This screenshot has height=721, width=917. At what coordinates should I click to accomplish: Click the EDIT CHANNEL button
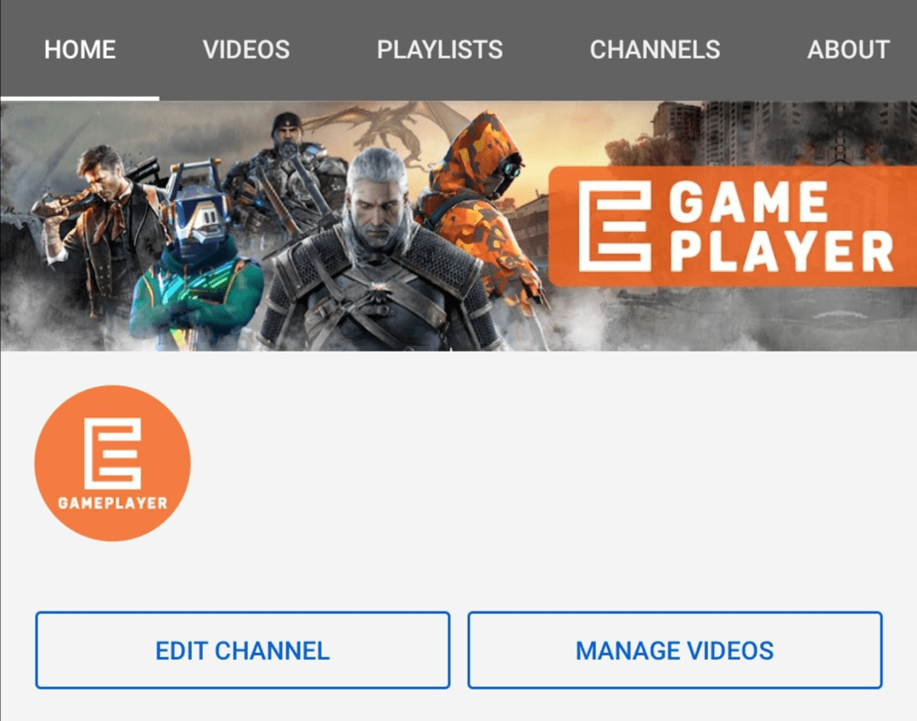click(x=243, y=651)
